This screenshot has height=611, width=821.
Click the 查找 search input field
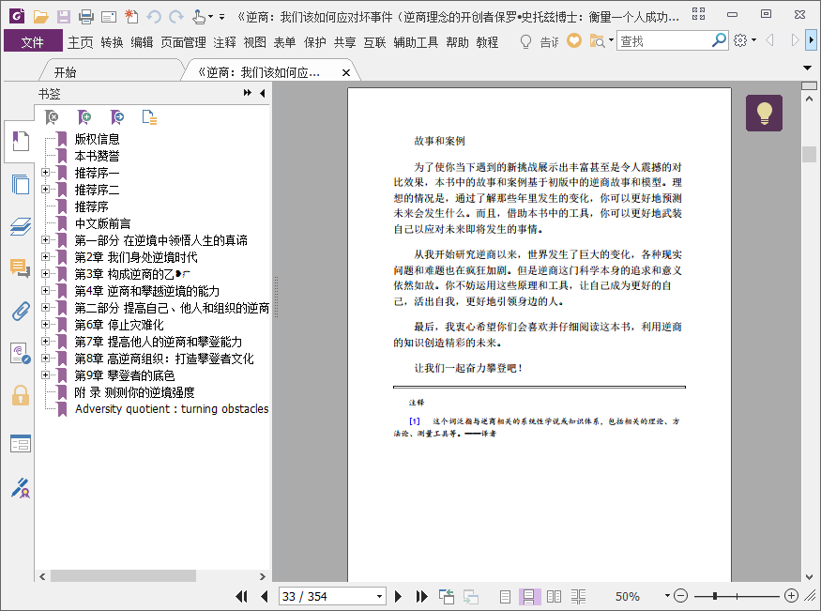pyautogui.click(x=664, y=40)
